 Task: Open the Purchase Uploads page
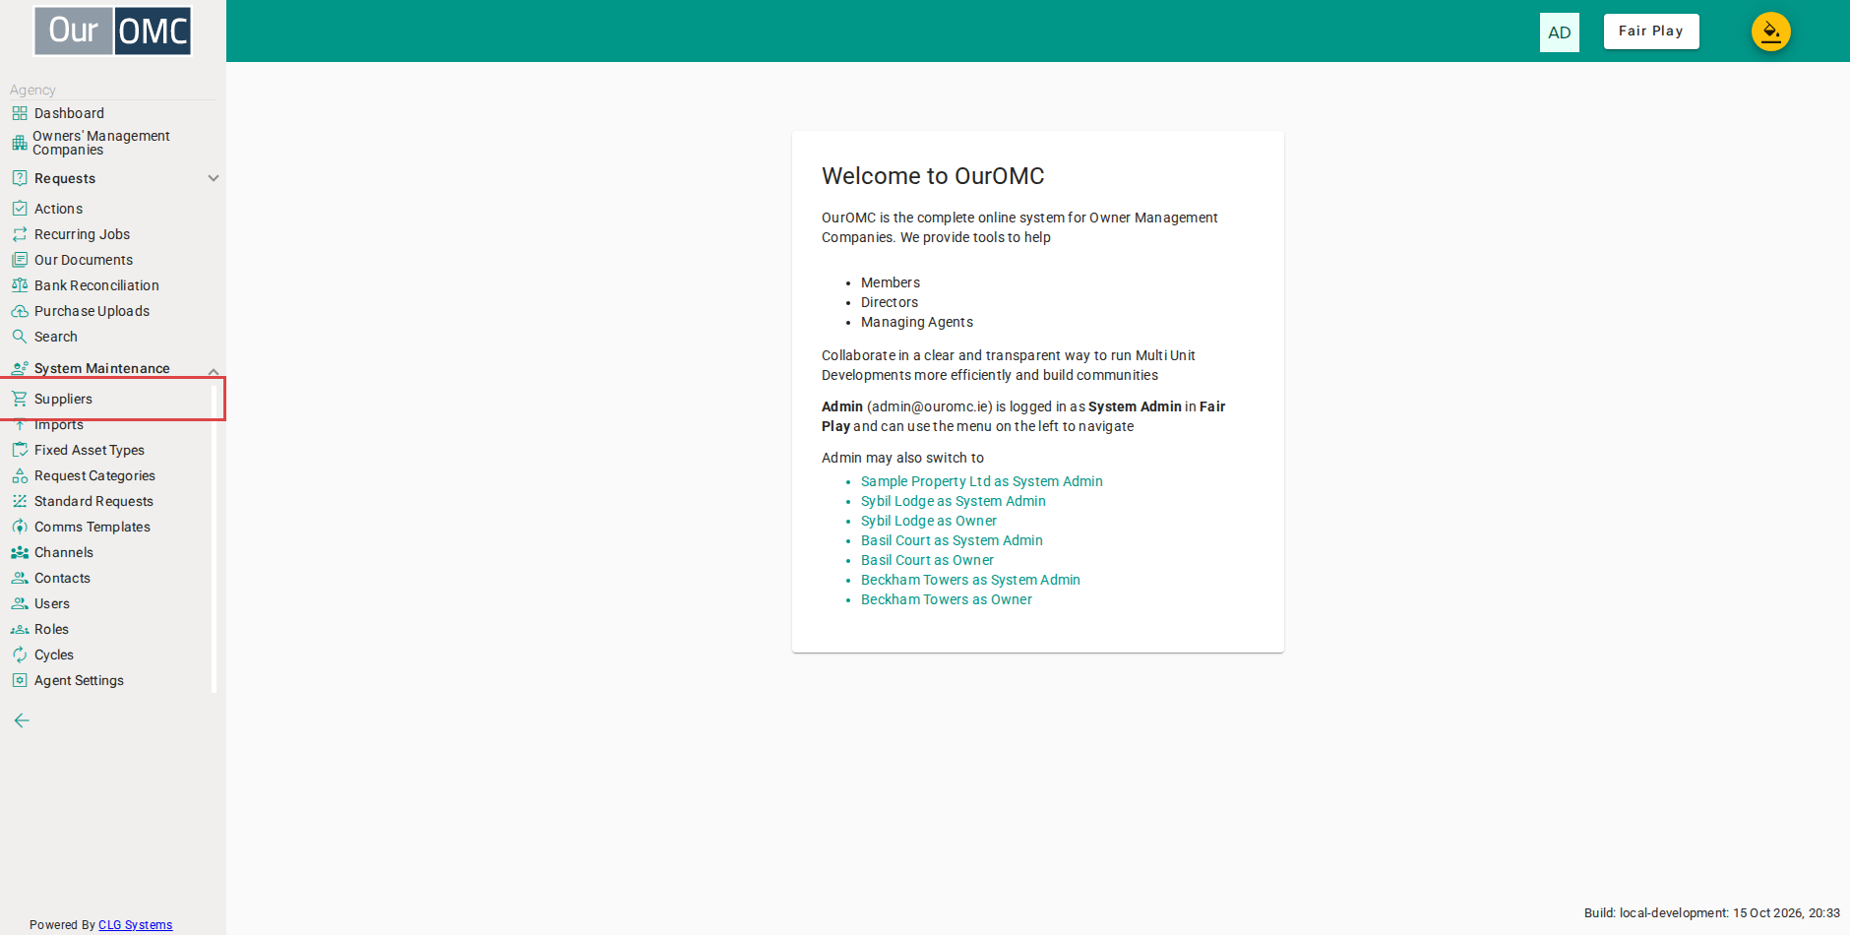tap(92, 311)
